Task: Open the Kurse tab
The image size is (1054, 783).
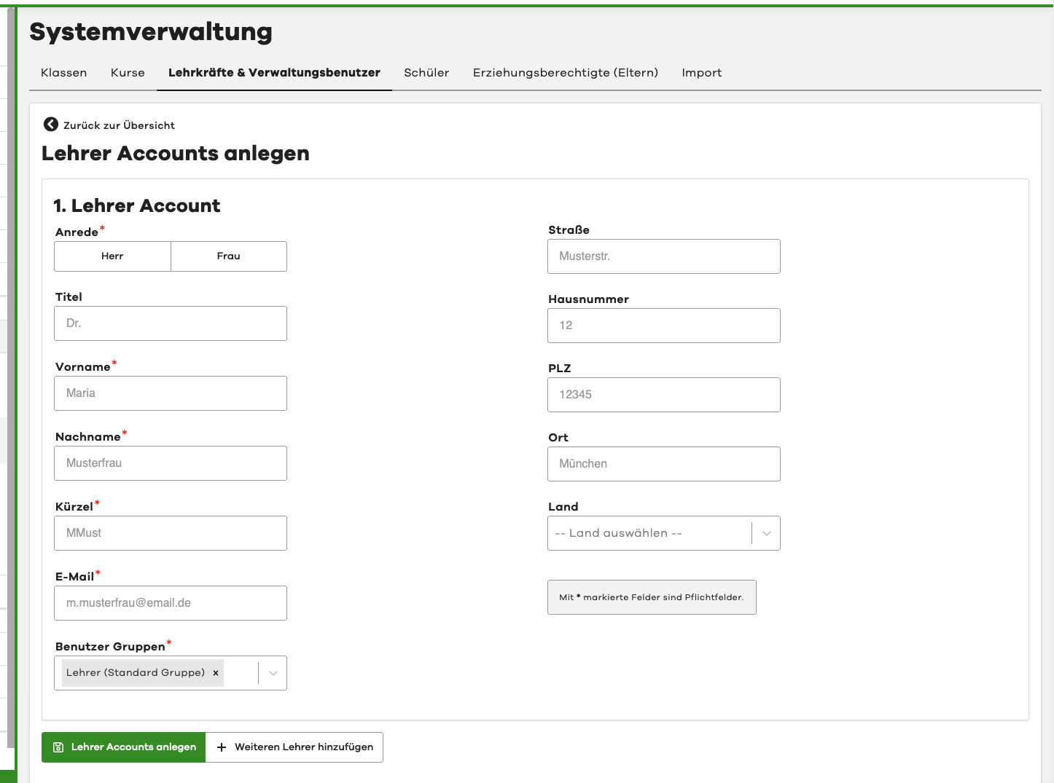Action: point(128,73)
